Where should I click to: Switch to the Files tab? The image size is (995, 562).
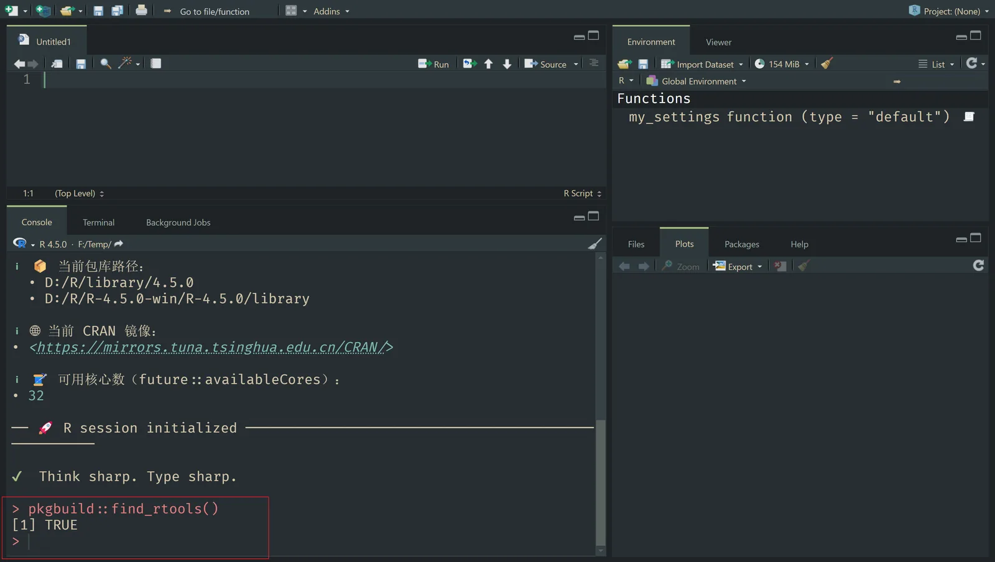[636, 244]
